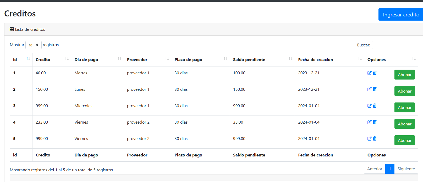Open the Mostrar registros count dropdown
The image size is (423, 182).
coord(34,45)
